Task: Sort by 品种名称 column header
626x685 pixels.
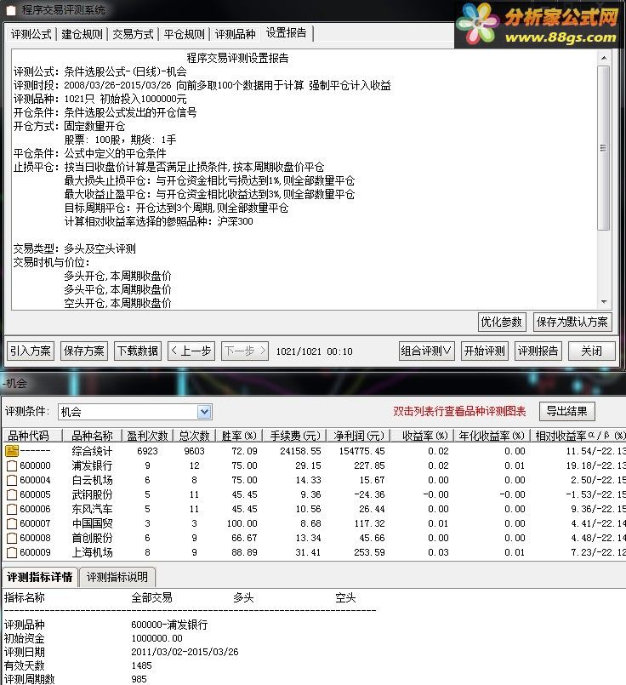Action: [x=92, y=436]
